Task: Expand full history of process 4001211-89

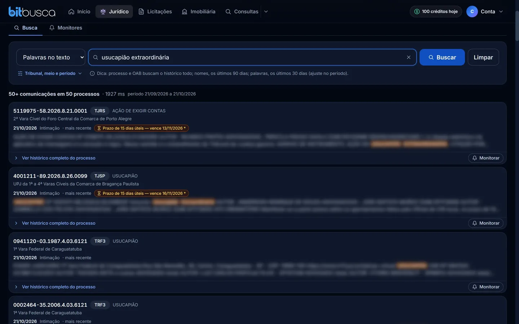Action: (55, 223)
